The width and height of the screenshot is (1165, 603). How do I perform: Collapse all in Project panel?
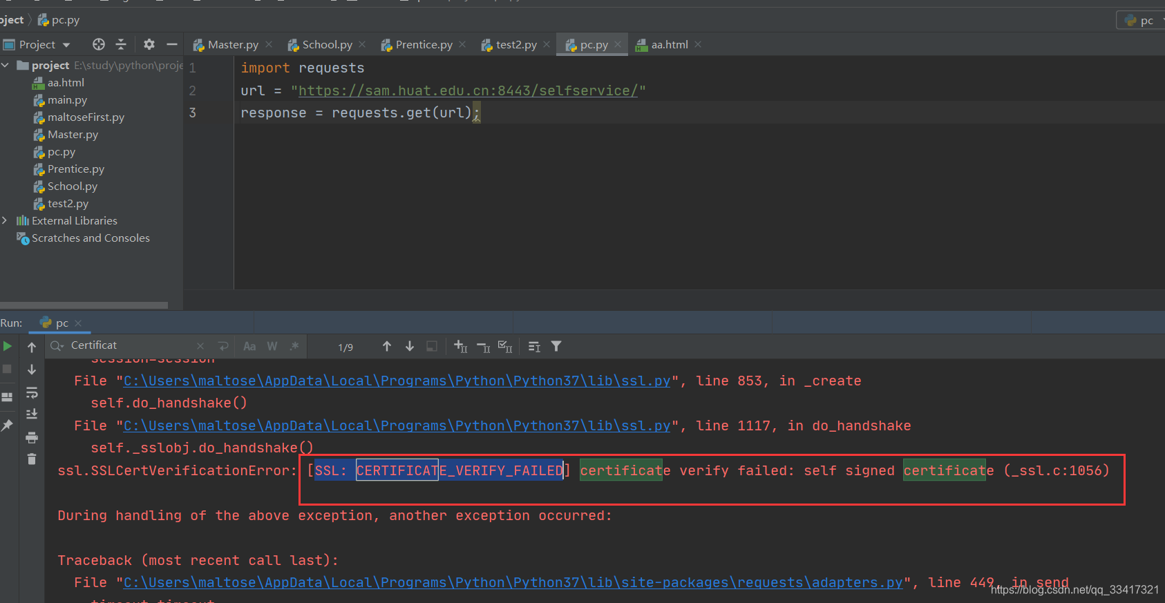(x=121, y=44)
